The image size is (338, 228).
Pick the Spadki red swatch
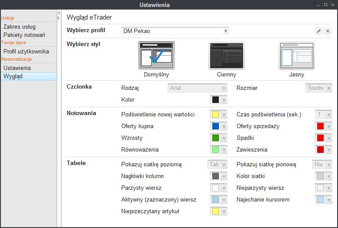click(320, 138)
